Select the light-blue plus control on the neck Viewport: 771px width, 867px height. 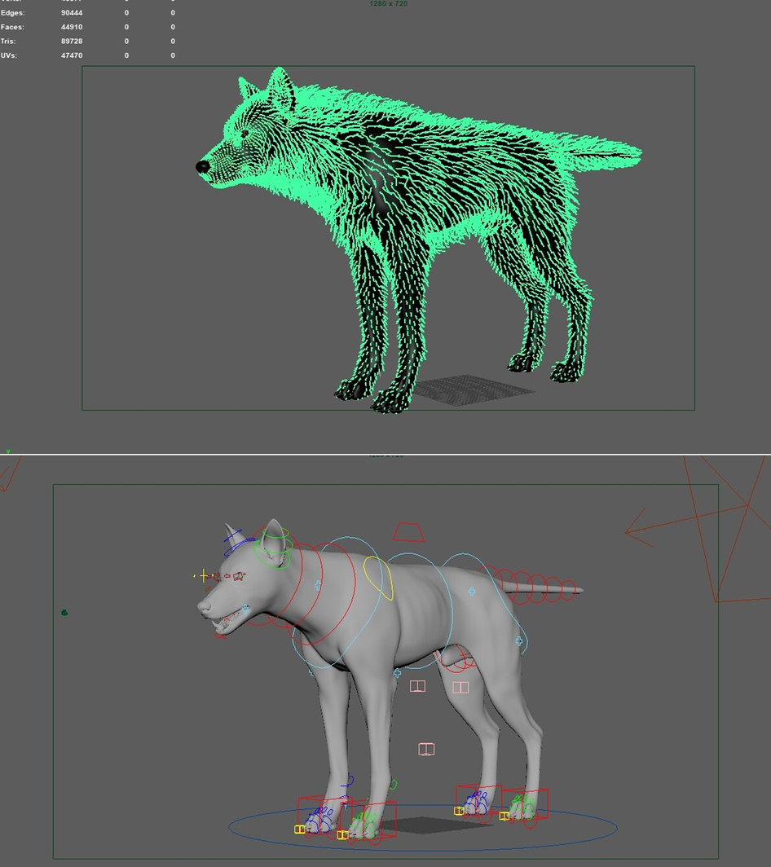318,585
